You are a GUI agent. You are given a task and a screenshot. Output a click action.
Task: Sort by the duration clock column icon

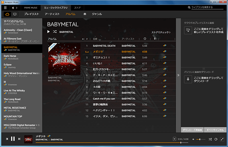click(x=145, y=39)
